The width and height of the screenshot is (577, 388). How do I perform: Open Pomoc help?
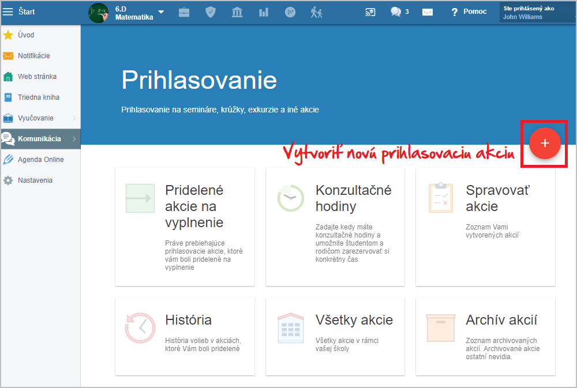point(469,12)
